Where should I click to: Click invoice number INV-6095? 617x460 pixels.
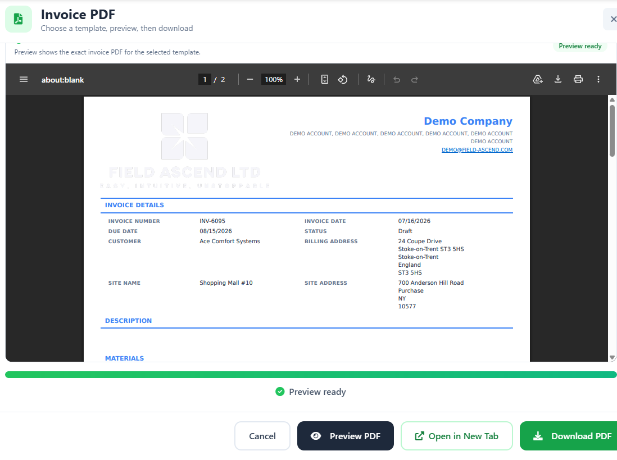pos(212,221)
